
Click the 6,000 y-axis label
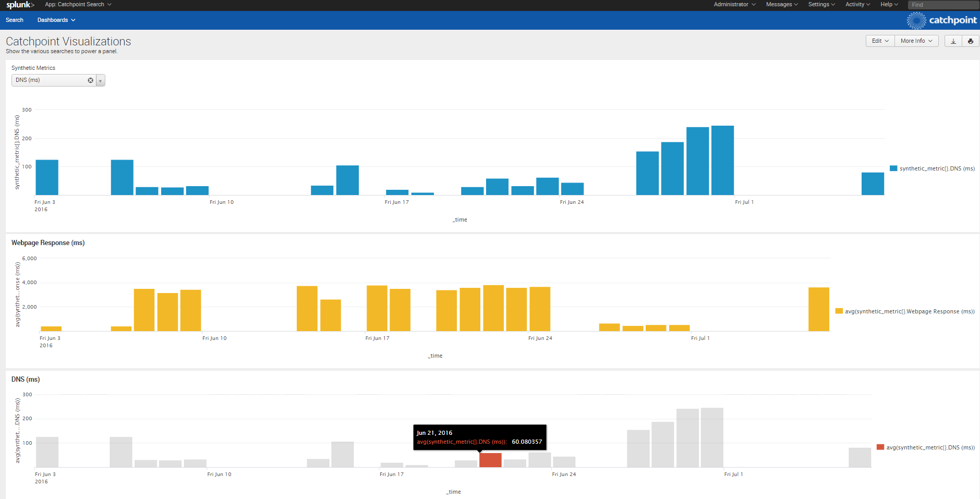29,259
